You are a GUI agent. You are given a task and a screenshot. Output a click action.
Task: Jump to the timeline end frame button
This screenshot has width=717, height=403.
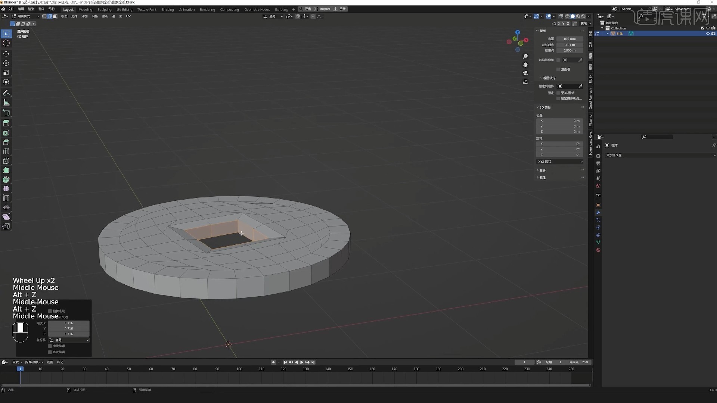[x=313, y=362]
